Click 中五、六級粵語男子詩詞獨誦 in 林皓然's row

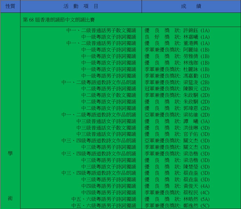tap(104, 199)
